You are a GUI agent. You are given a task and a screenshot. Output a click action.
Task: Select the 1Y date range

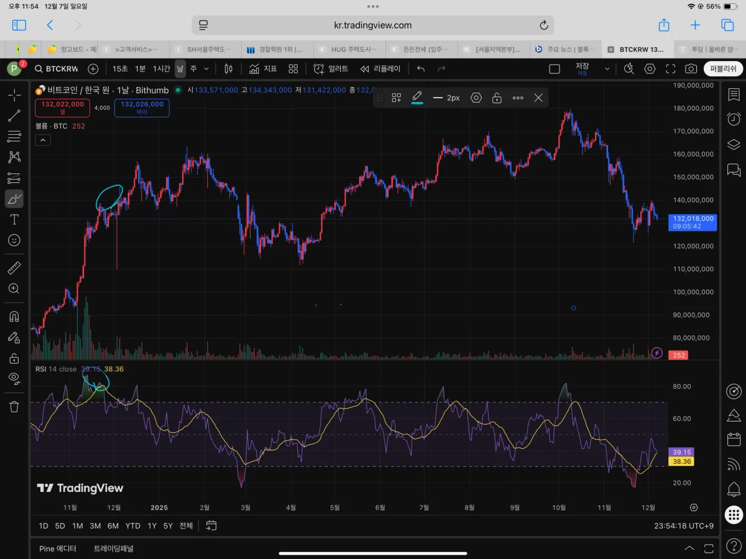click(152, 525)
